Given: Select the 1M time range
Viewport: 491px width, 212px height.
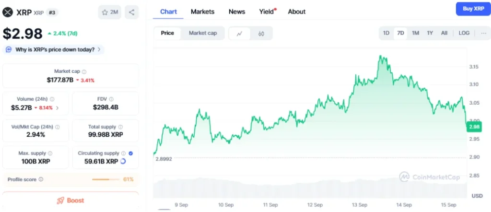Looking at the screenshot, I should pos(415,33).
